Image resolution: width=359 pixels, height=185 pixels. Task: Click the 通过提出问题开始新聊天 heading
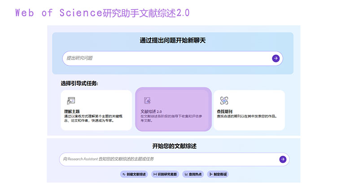point(173,40)
